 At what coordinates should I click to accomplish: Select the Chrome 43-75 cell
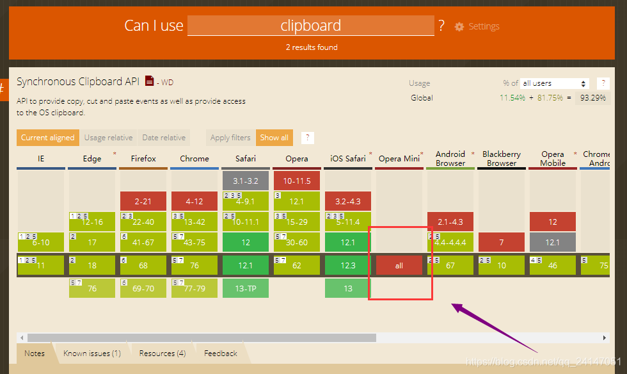(x=194, y=242)
